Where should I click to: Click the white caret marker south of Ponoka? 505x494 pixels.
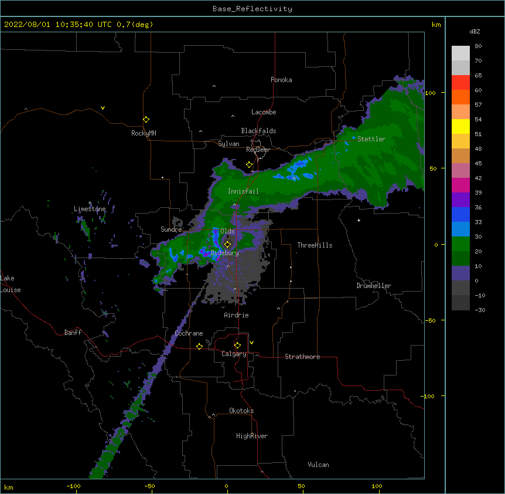(214, 86)
